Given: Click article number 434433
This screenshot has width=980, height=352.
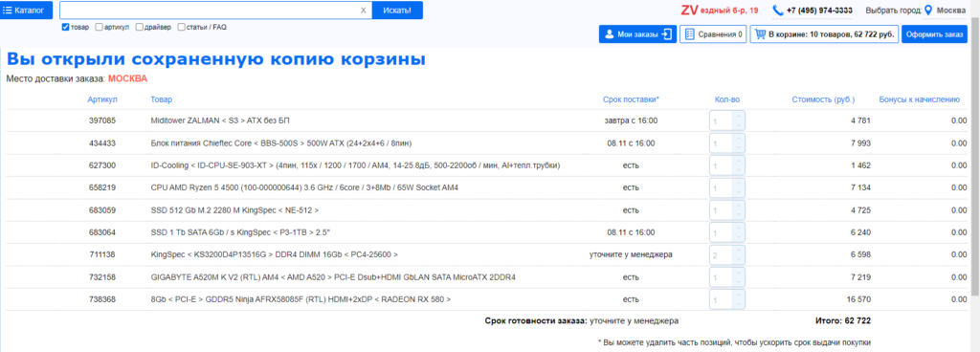Looking at the screenshot, I should click(x=102, y=143).
